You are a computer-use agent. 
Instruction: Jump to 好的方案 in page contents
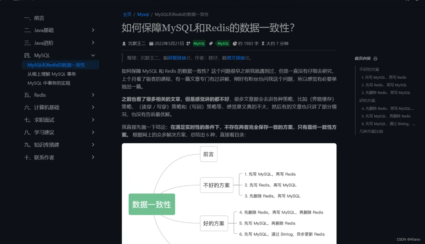click(367, 101)
